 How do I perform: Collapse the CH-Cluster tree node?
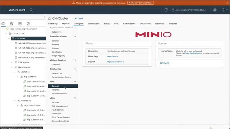(x=9, y=38)
